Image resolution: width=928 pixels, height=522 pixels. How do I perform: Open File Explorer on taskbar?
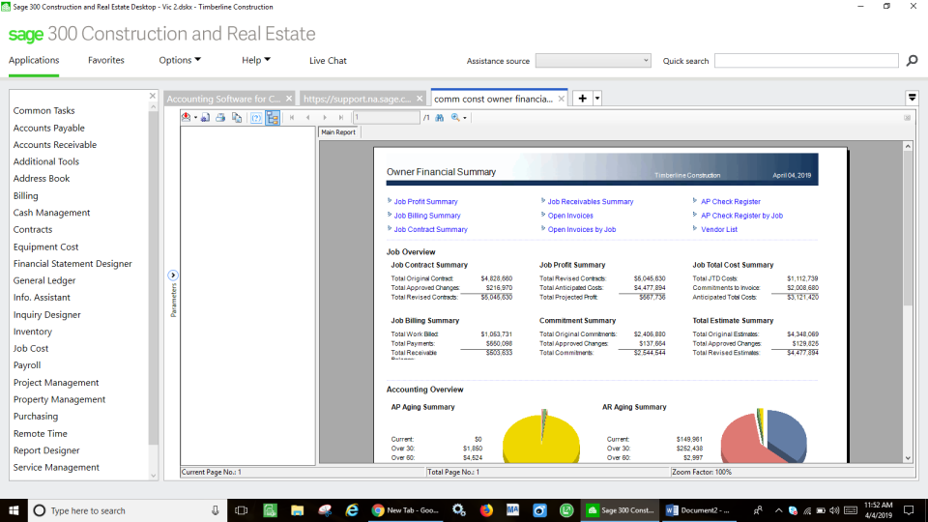297,510
